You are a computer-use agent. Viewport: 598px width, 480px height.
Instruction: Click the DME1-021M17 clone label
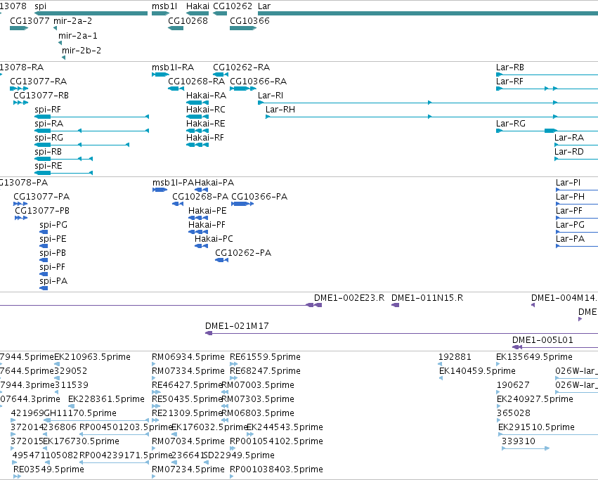237,326
